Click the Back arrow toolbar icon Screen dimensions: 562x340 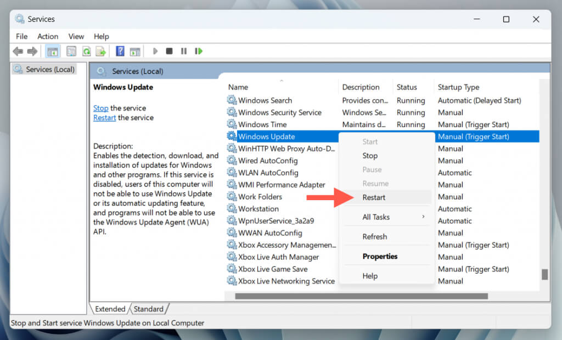(x=18, y=51)
